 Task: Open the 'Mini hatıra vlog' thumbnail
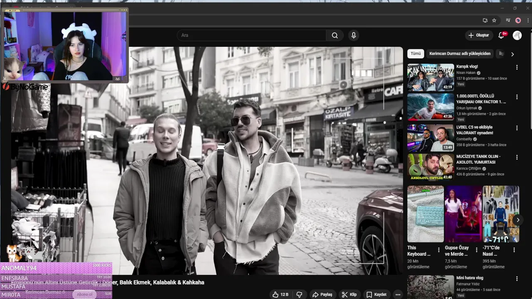[x=431, y=287]
